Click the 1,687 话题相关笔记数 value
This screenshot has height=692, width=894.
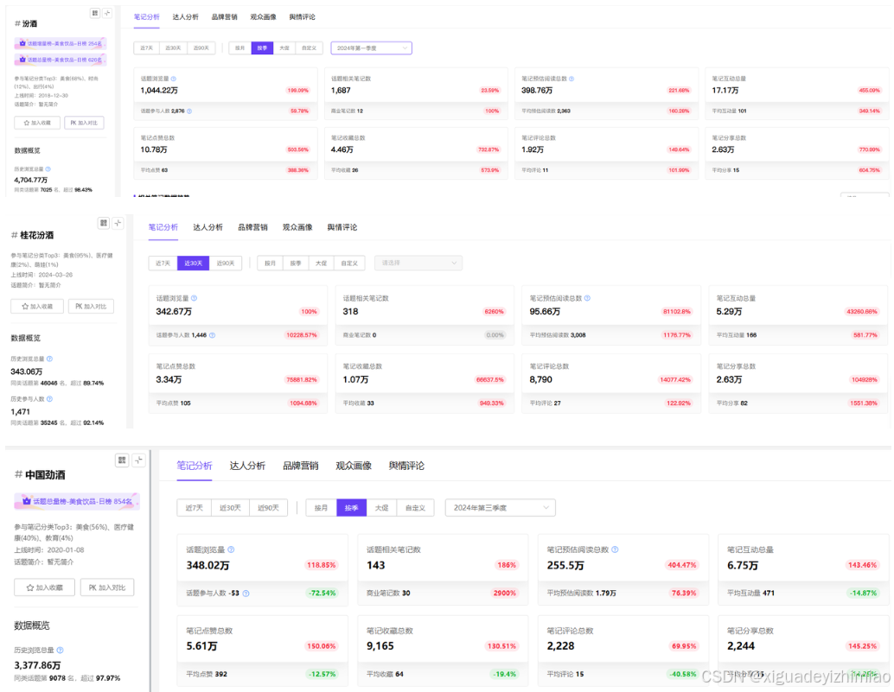click(x=341, y=91)
